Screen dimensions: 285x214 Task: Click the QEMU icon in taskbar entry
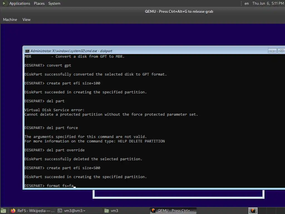coord(153,211)
